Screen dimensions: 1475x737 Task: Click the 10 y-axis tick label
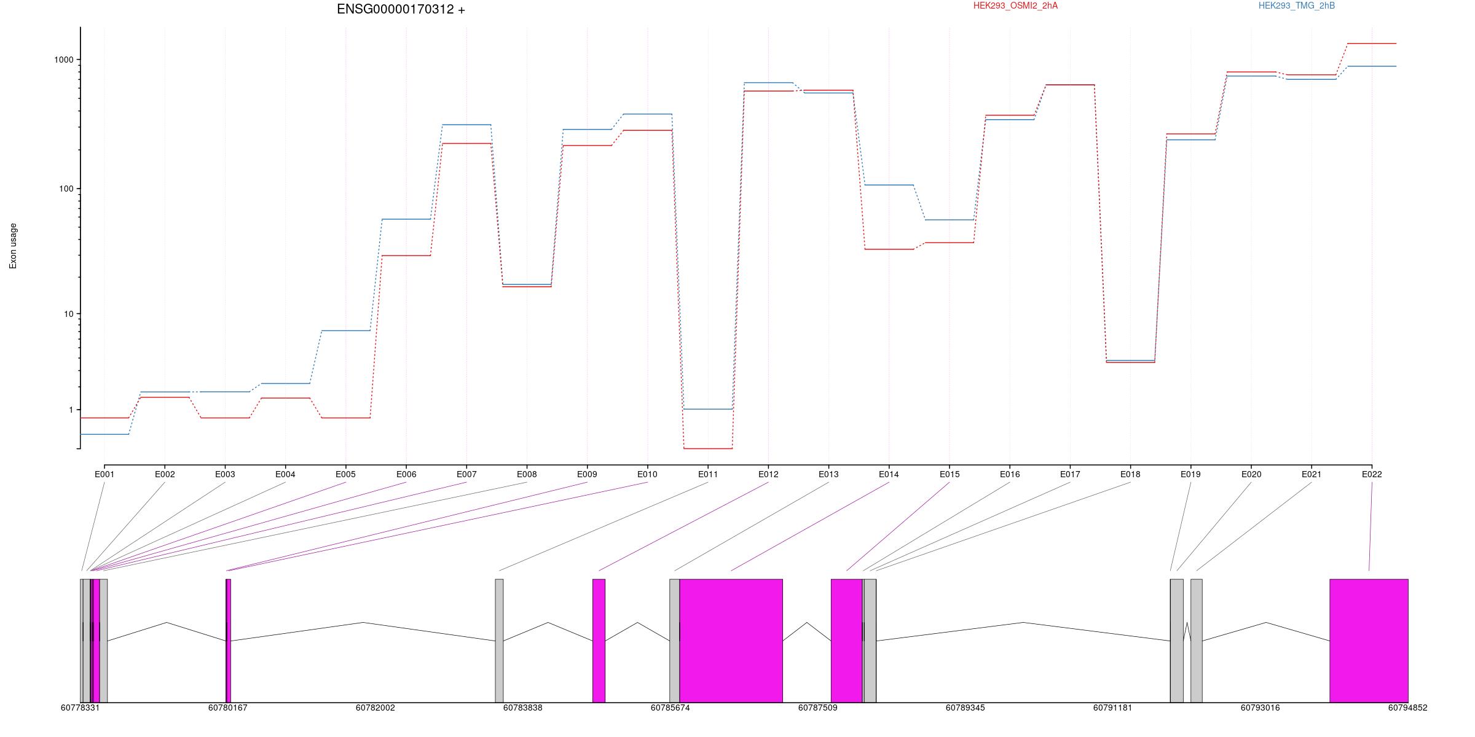click(x=68, y=314)
